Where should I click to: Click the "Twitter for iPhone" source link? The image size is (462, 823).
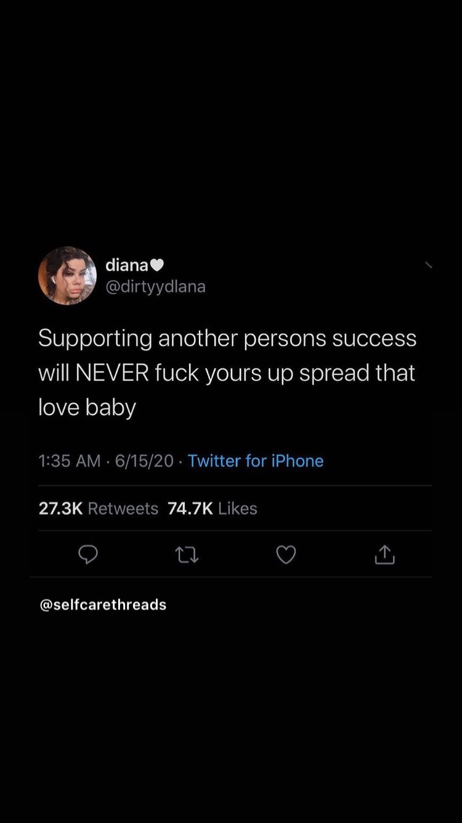256,461
